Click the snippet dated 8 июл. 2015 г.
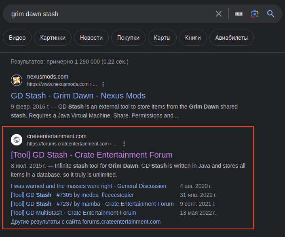285x237 pixels. [x=128, y=170]
